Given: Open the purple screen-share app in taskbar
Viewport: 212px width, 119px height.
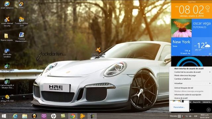Looking at the screenshot, I should [x=44, y=116].
